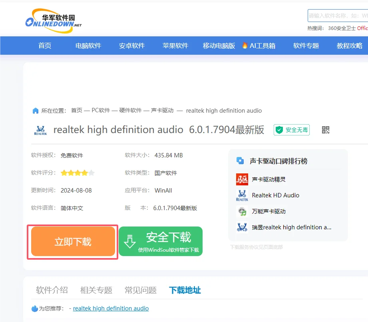Click the WinAll platform value
Image resolution: width=368 pixels, height=322 pixels.
tap(163, 191)
